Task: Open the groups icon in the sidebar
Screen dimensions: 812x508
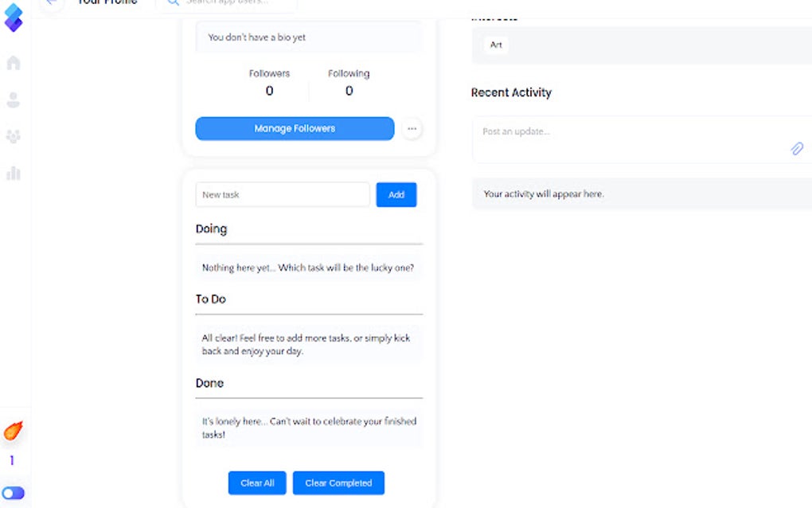Action: (x=14, y=137)
